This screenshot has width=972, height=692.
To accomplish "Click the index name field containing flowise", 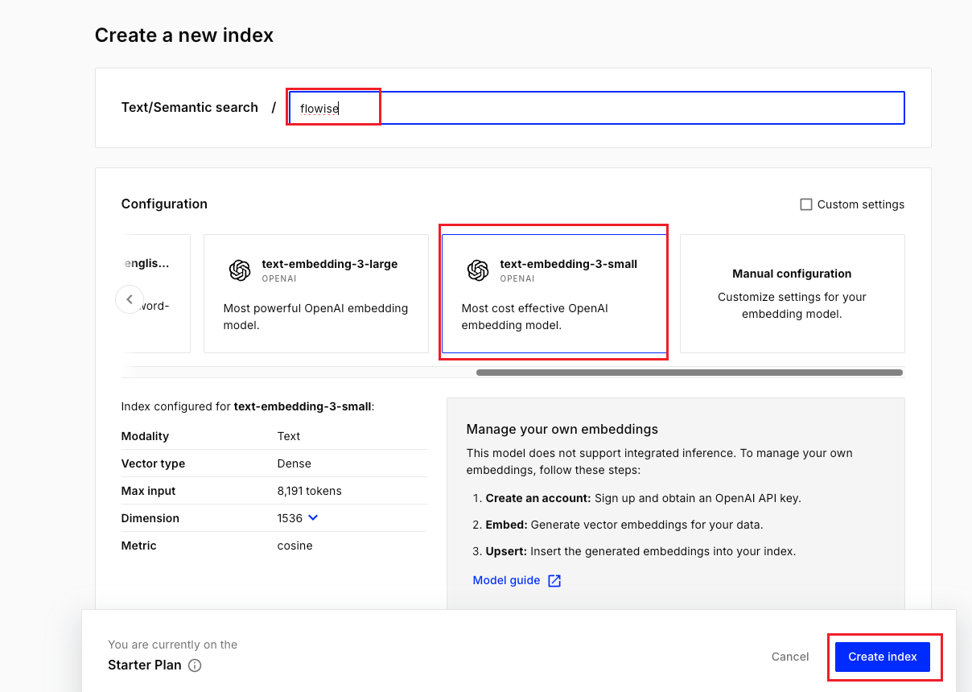I will pyautogui.click(x=595, y=108).
